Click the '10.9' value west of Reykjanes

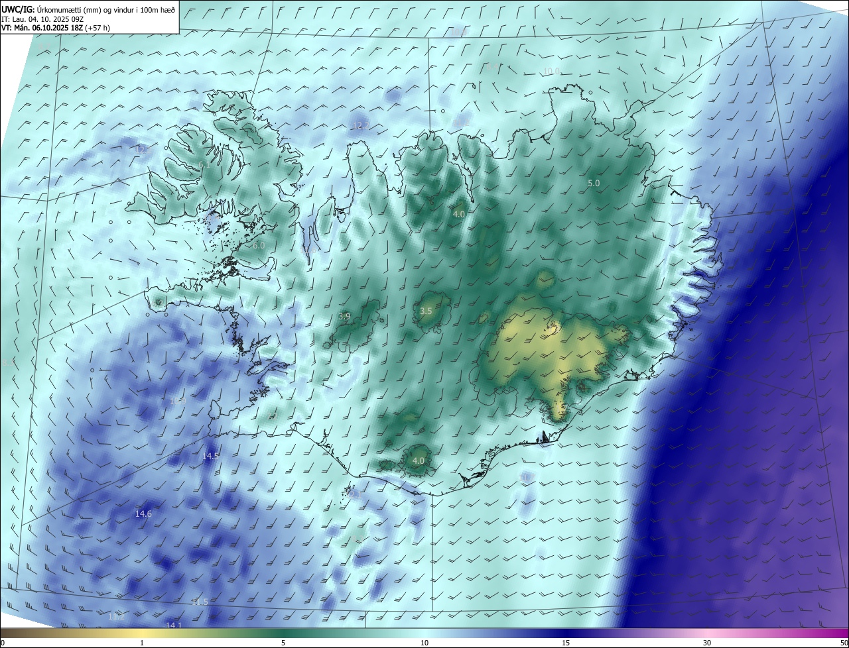177,401
